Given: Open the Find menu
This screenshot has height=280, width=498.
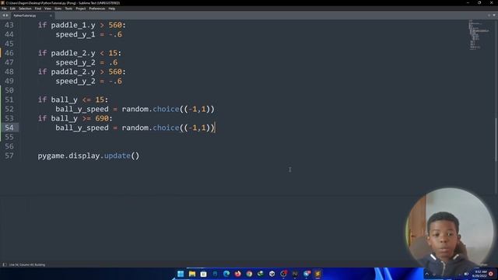Looking at the screenshot, I should (38, 9).
